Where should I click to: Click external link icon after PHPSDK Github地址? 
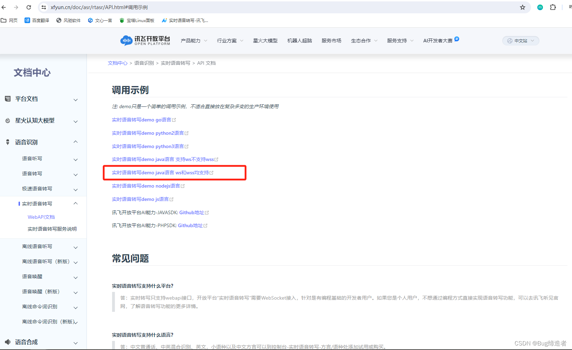pyautogui.click(x=205, y=226)
